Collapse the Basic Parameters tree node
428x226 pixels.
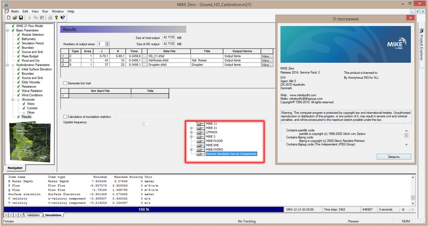(x=8, y=31)
